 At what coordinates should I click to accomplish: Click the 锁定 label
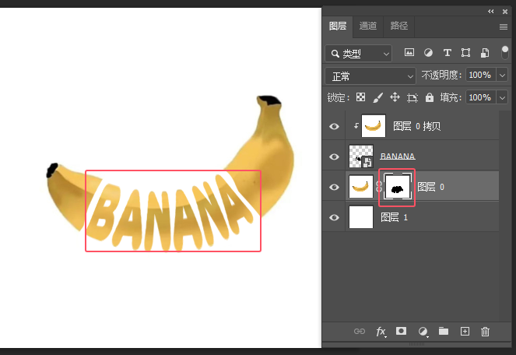338,97
